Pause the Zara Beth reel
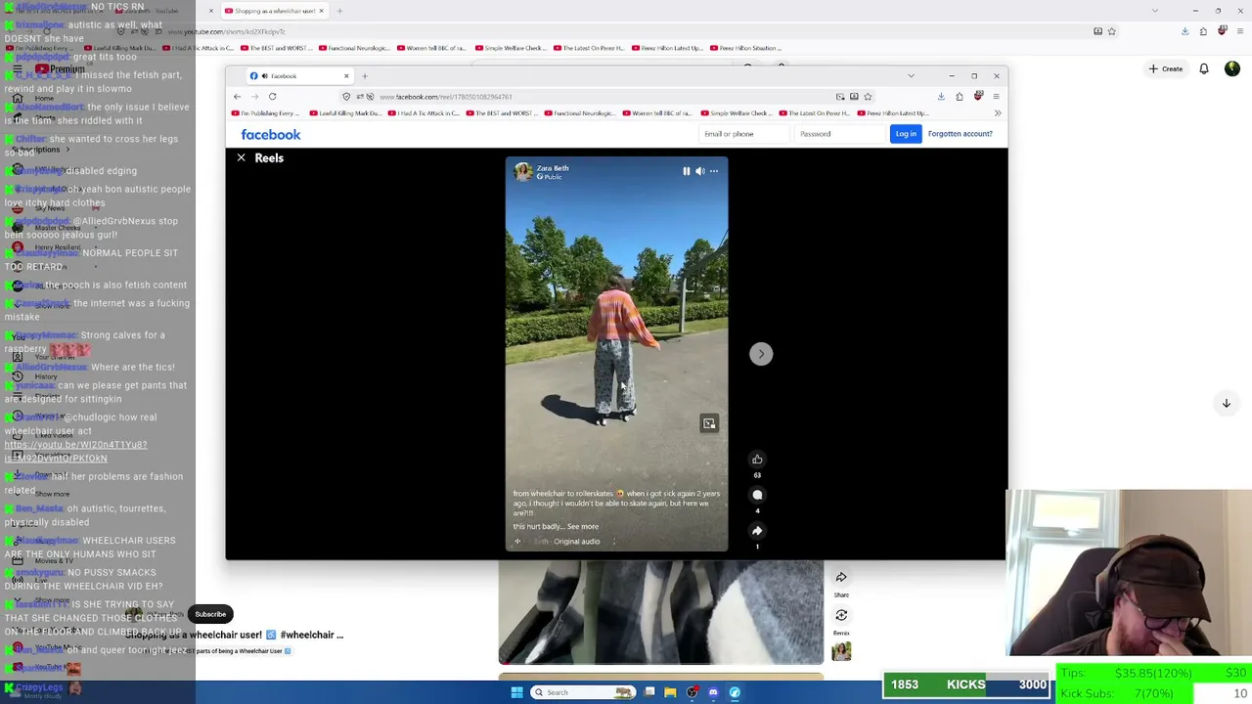1252x704 pixels. point(686,171)
